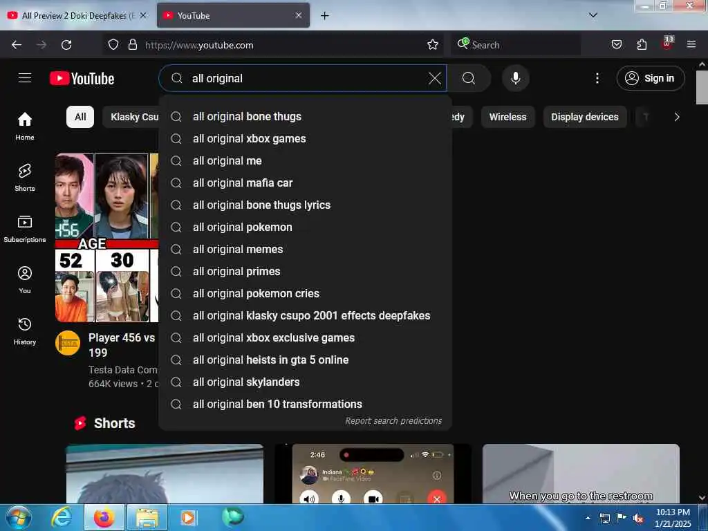
Task: Go to Home in the sidebar
Action: pos(25,127)
